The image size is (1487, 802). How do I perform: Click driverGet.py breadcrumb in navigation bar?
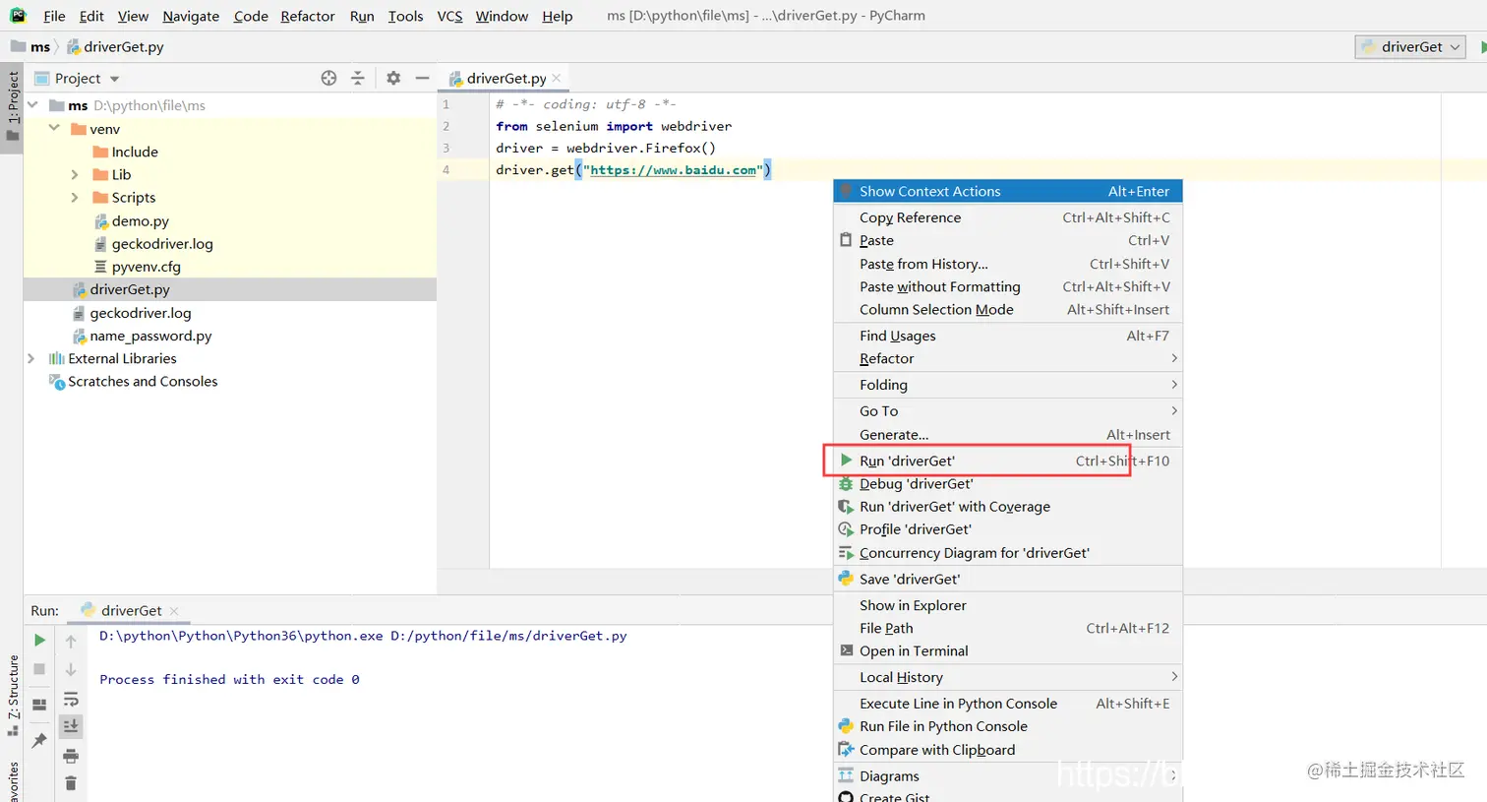click(x=124, y=46)
